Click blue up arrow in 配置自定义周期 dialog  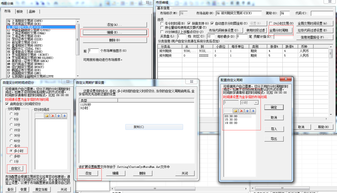pyautogui.click(x=247, y=111)
